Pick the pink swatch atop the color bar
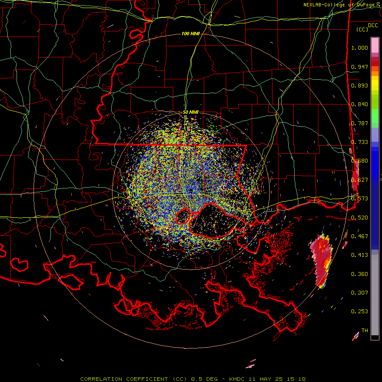Viewport: 382px width, 382px height. coord(375,45)
